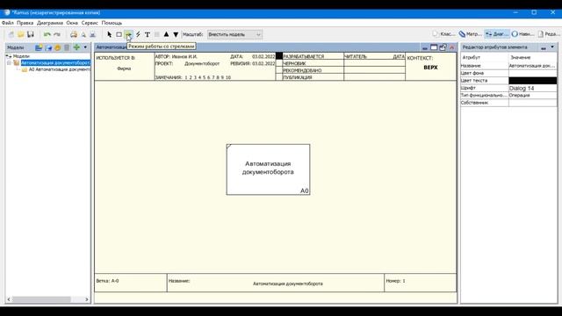This screenshot has width=562, height=316.
Task: Click the Шрифт value Dialog 14
Action: click(533, 88)
